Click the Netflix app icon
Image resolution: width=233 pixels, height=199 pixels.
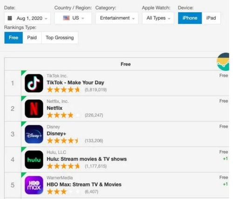pyautogui.click(x=34, y=109)
